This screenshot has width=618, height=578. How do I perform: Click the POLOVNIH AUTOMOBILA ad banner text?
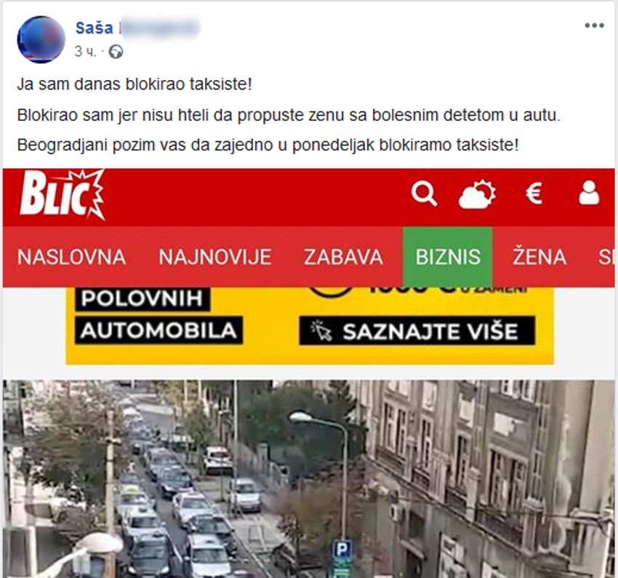158,314
